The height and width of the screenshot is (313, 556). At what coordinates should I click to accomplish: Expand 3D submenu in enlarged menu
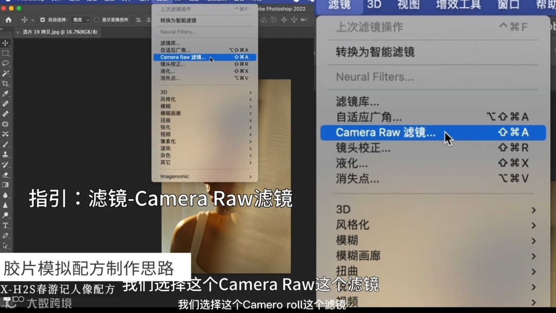[x=433, y=210]
